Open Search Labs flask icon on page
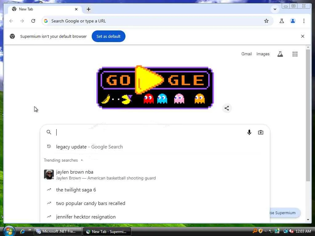The height and width of the screenshot is (236, 315). [x=280, y=54]
